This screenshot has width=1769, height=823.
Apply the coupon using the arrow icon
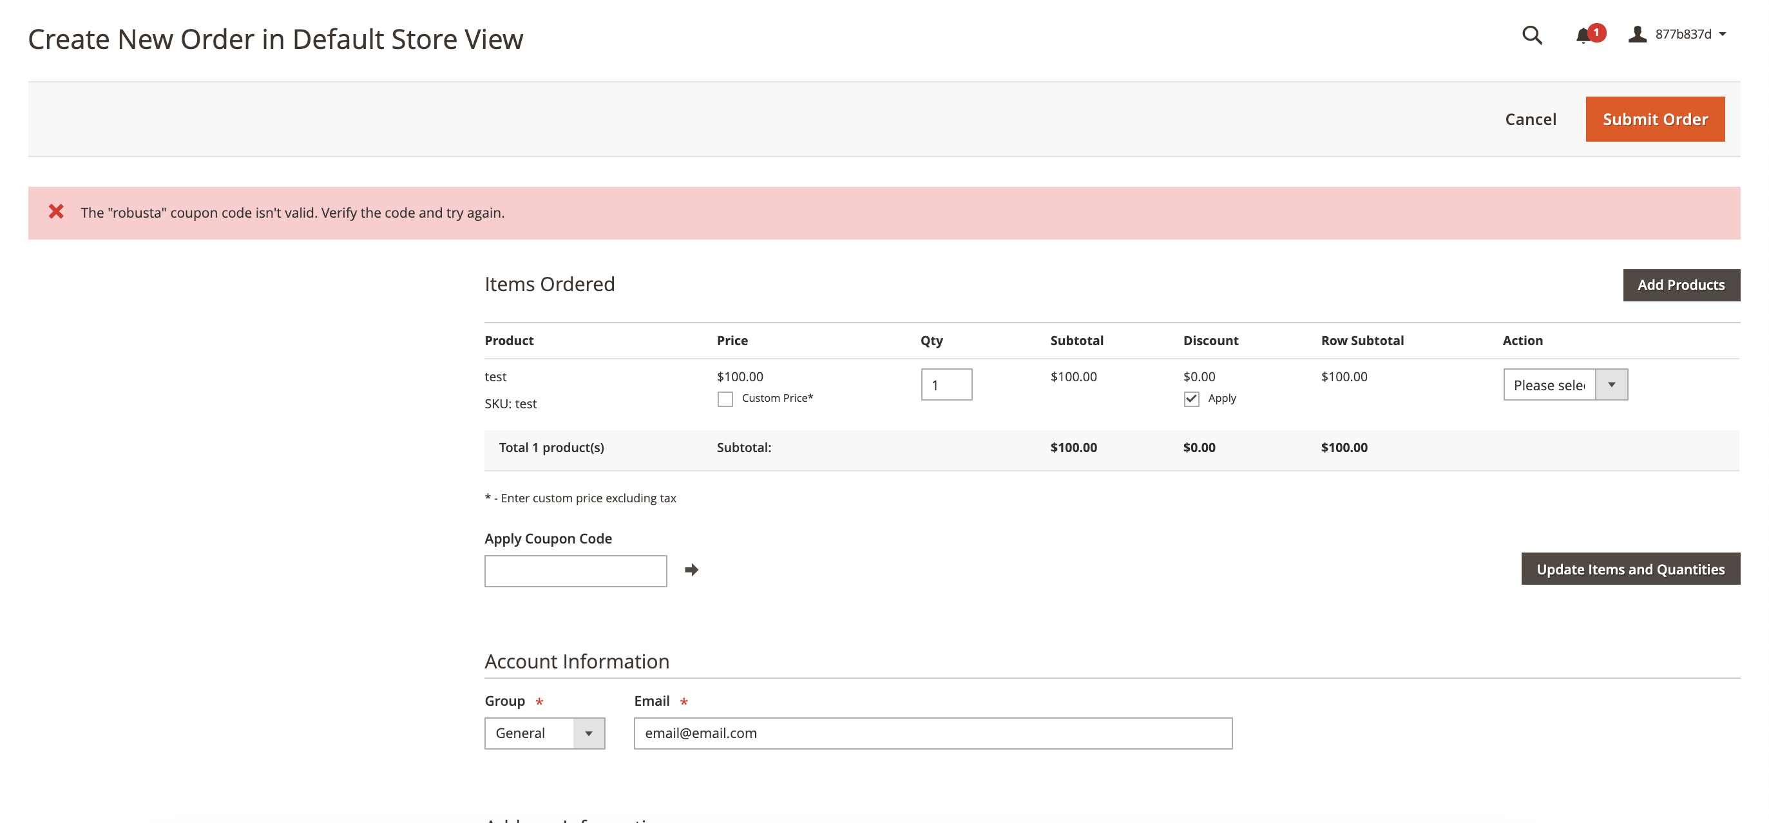point(691,570)
